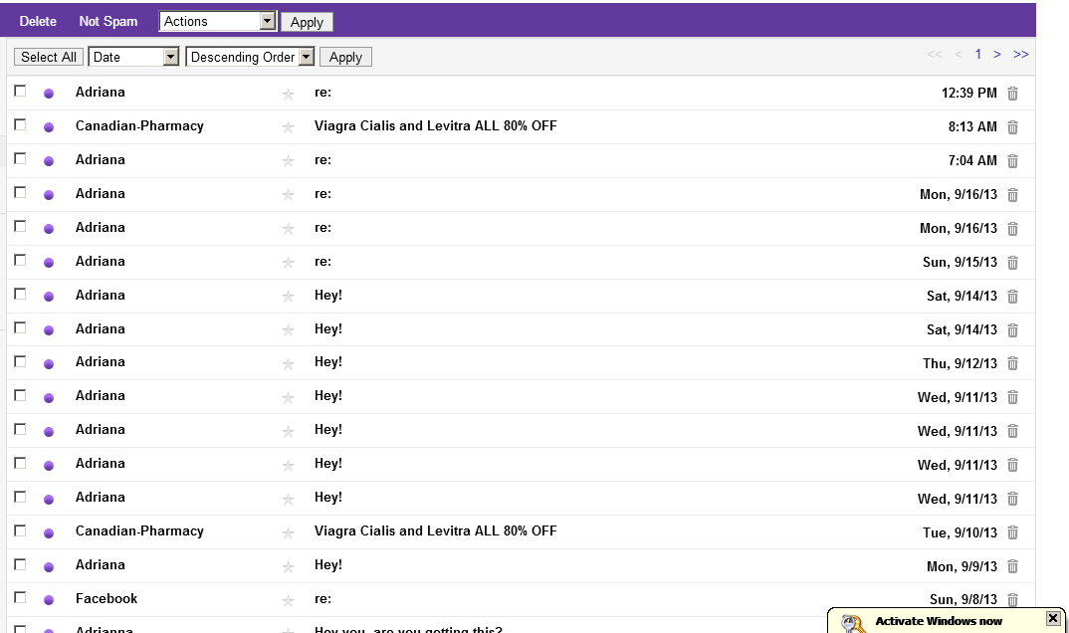Close the Activate Windows now notification
This screenshot has width=1069, height=633.
(x=1053, y=619)
